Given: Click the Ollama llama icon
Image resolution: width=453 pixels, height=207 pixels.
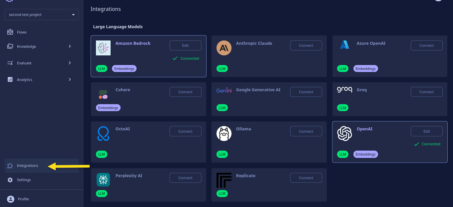Looking at the screenshot, I should pyautogui.click(x=224, y=133).
